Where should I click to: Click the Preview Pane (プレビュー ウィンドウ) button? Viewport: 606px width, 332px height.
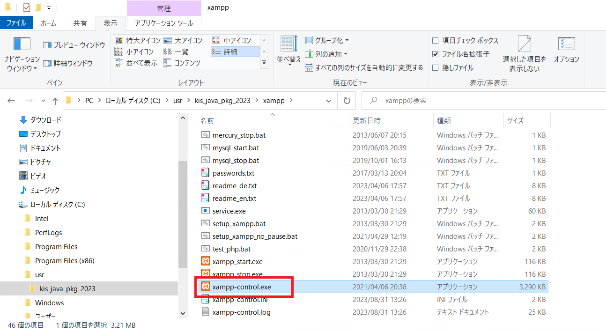coord(74,45)
